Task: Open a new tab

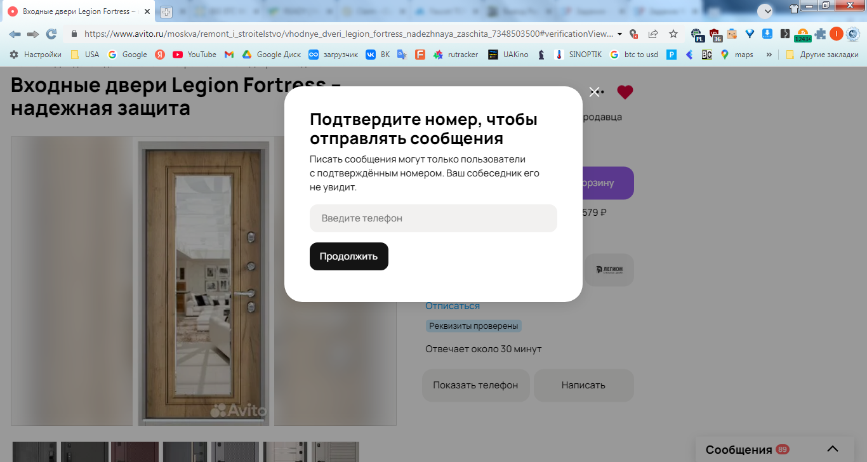Action: (166, 11)
